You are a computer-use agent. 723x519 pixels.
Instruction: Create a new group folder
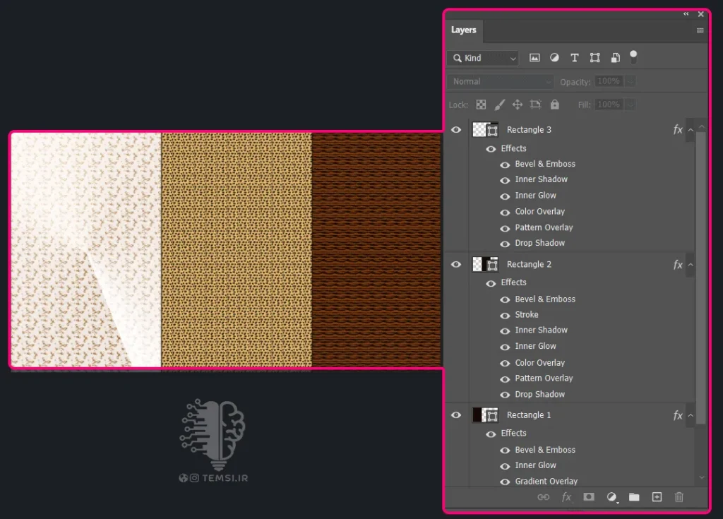[634, 497]
